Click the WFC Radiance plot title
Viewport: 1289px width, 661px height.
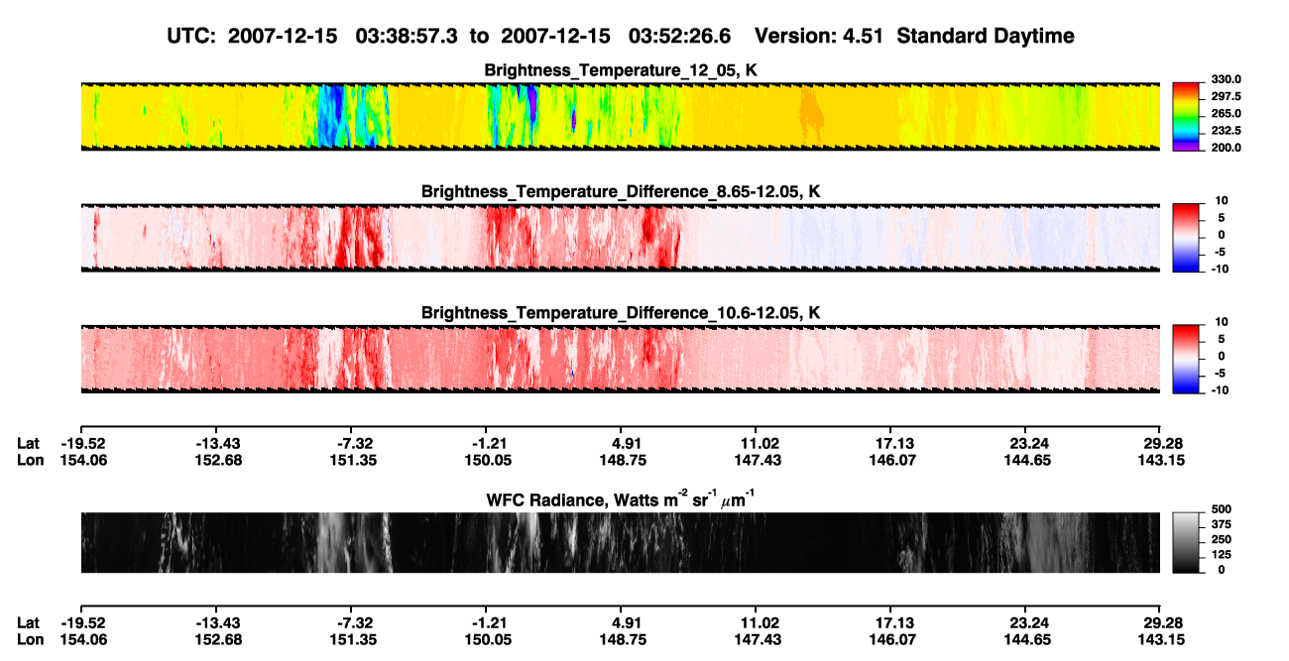pos(621,499)
